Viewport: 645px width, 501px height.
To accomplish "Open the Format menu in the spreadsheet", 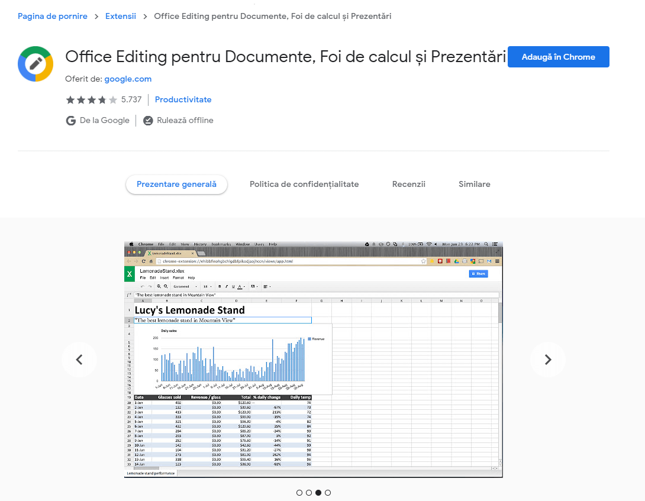I will (x=178, y=278).
